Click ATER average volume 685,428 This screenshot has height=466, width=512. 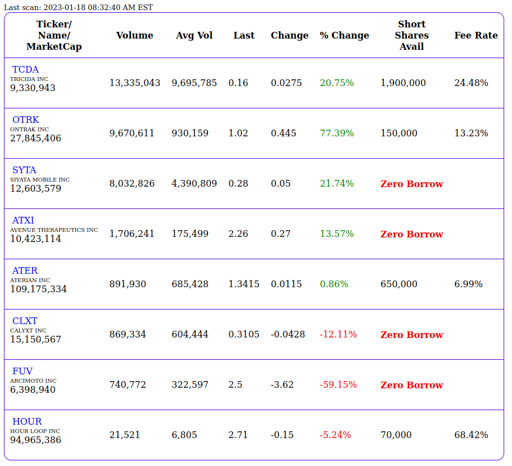point(190,284)
